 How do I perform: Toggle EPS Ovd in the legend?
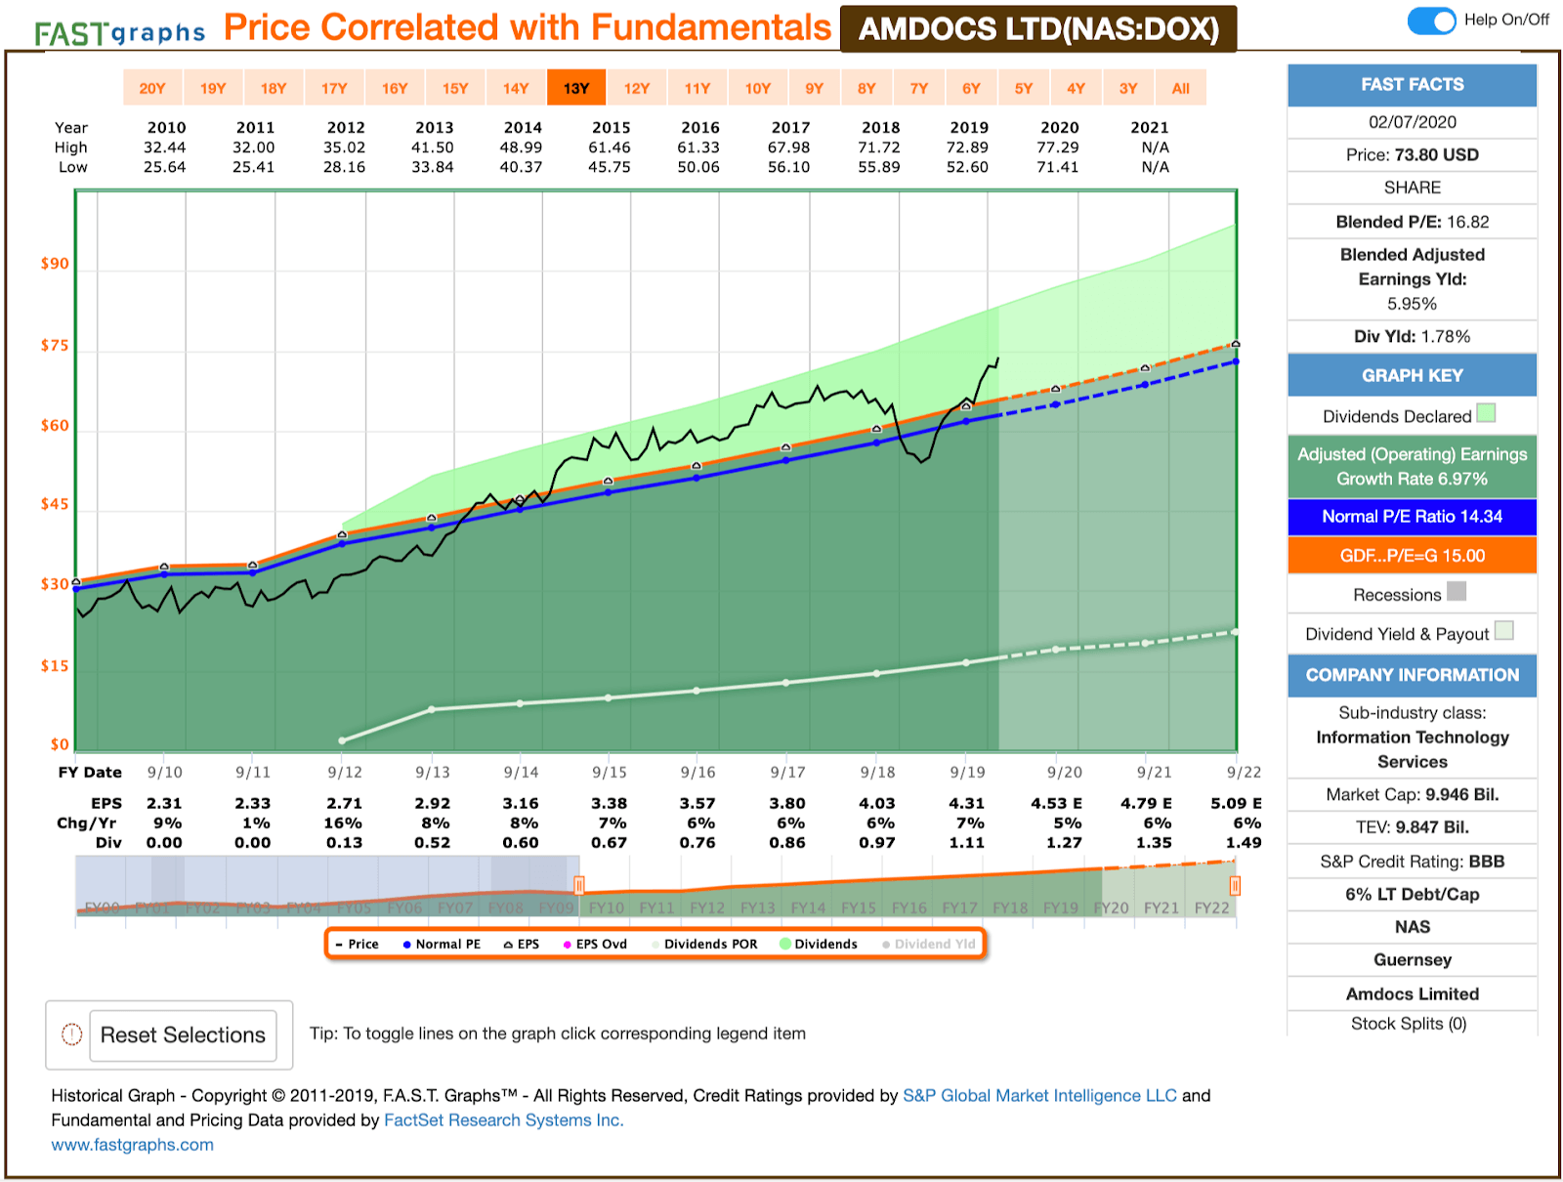pos(595,945)
